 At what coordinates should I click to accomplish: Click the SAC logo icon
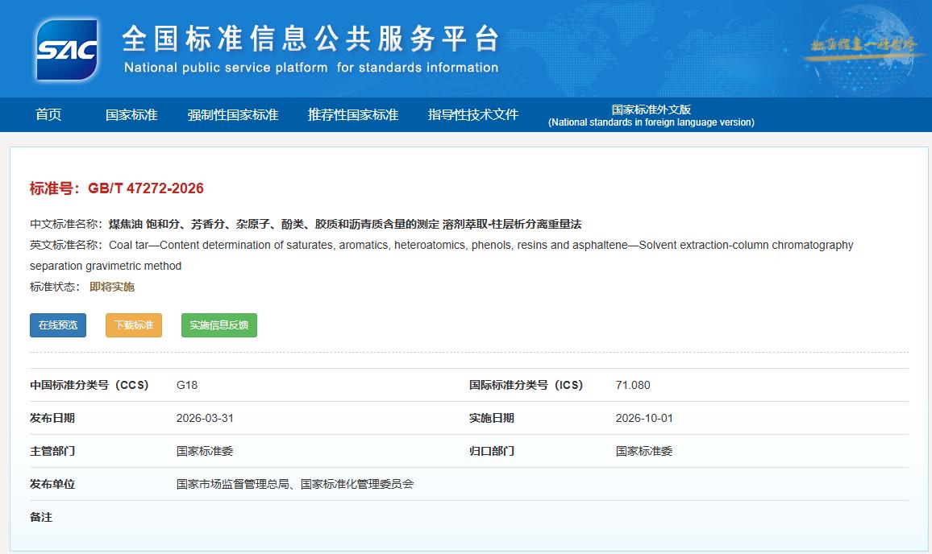pos(67,50)
